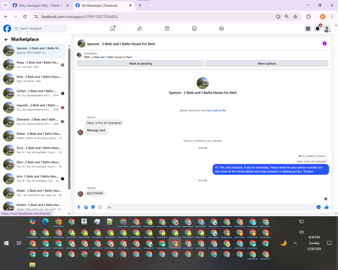This screenshot has width=338, height=270.
Task: Open the GIF picker icon
Action: click(x=100, y=207)
